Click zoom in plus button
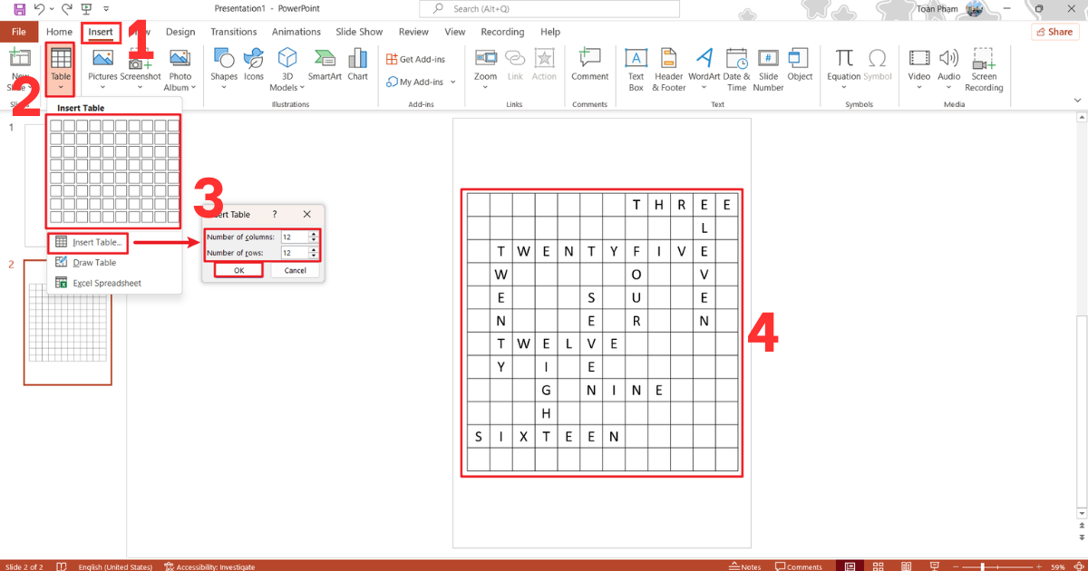Image resolution: width=1088 pixels, height=571 pixels. [1038, 566]
